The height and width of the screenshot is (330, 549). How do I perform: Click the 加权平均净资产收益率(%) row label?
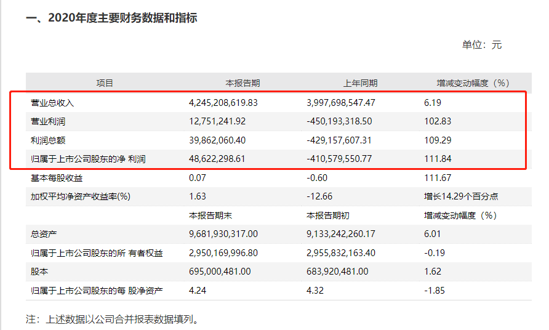point(81,196)
